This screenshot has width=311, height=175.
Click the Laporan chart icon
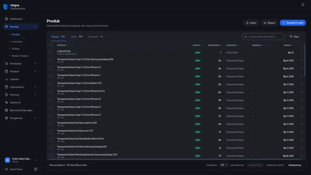6,79
